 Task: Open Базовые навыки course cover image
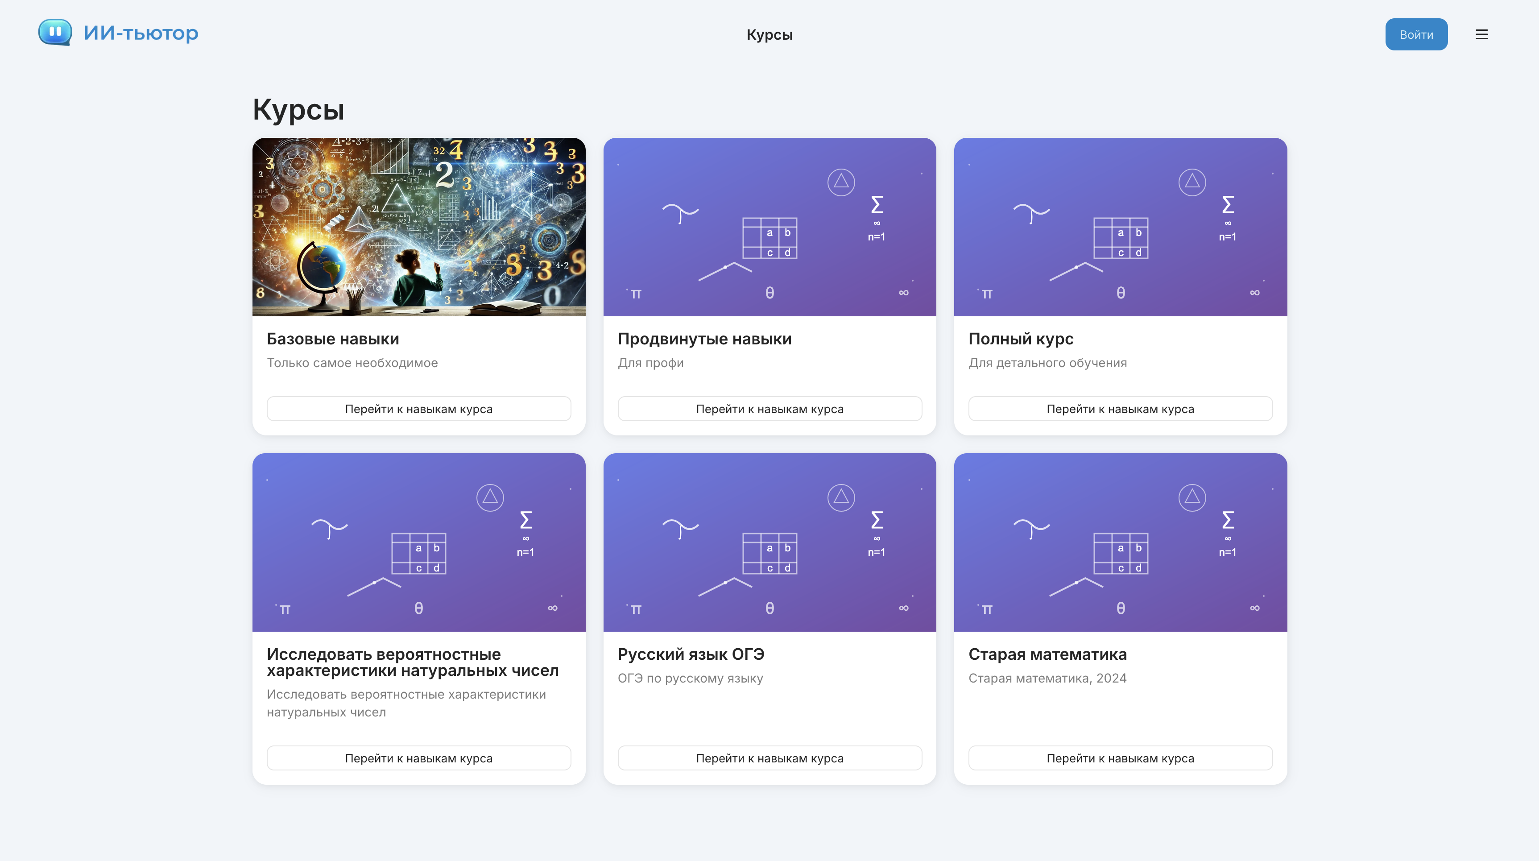(x=418, y=227)
